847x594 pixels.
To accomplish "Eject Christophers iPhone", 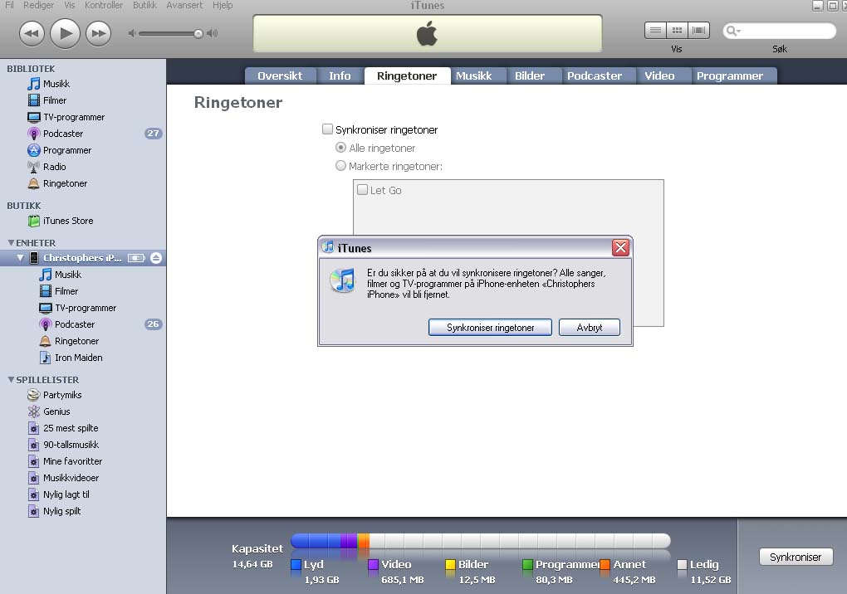I will (x=156, y=258).
